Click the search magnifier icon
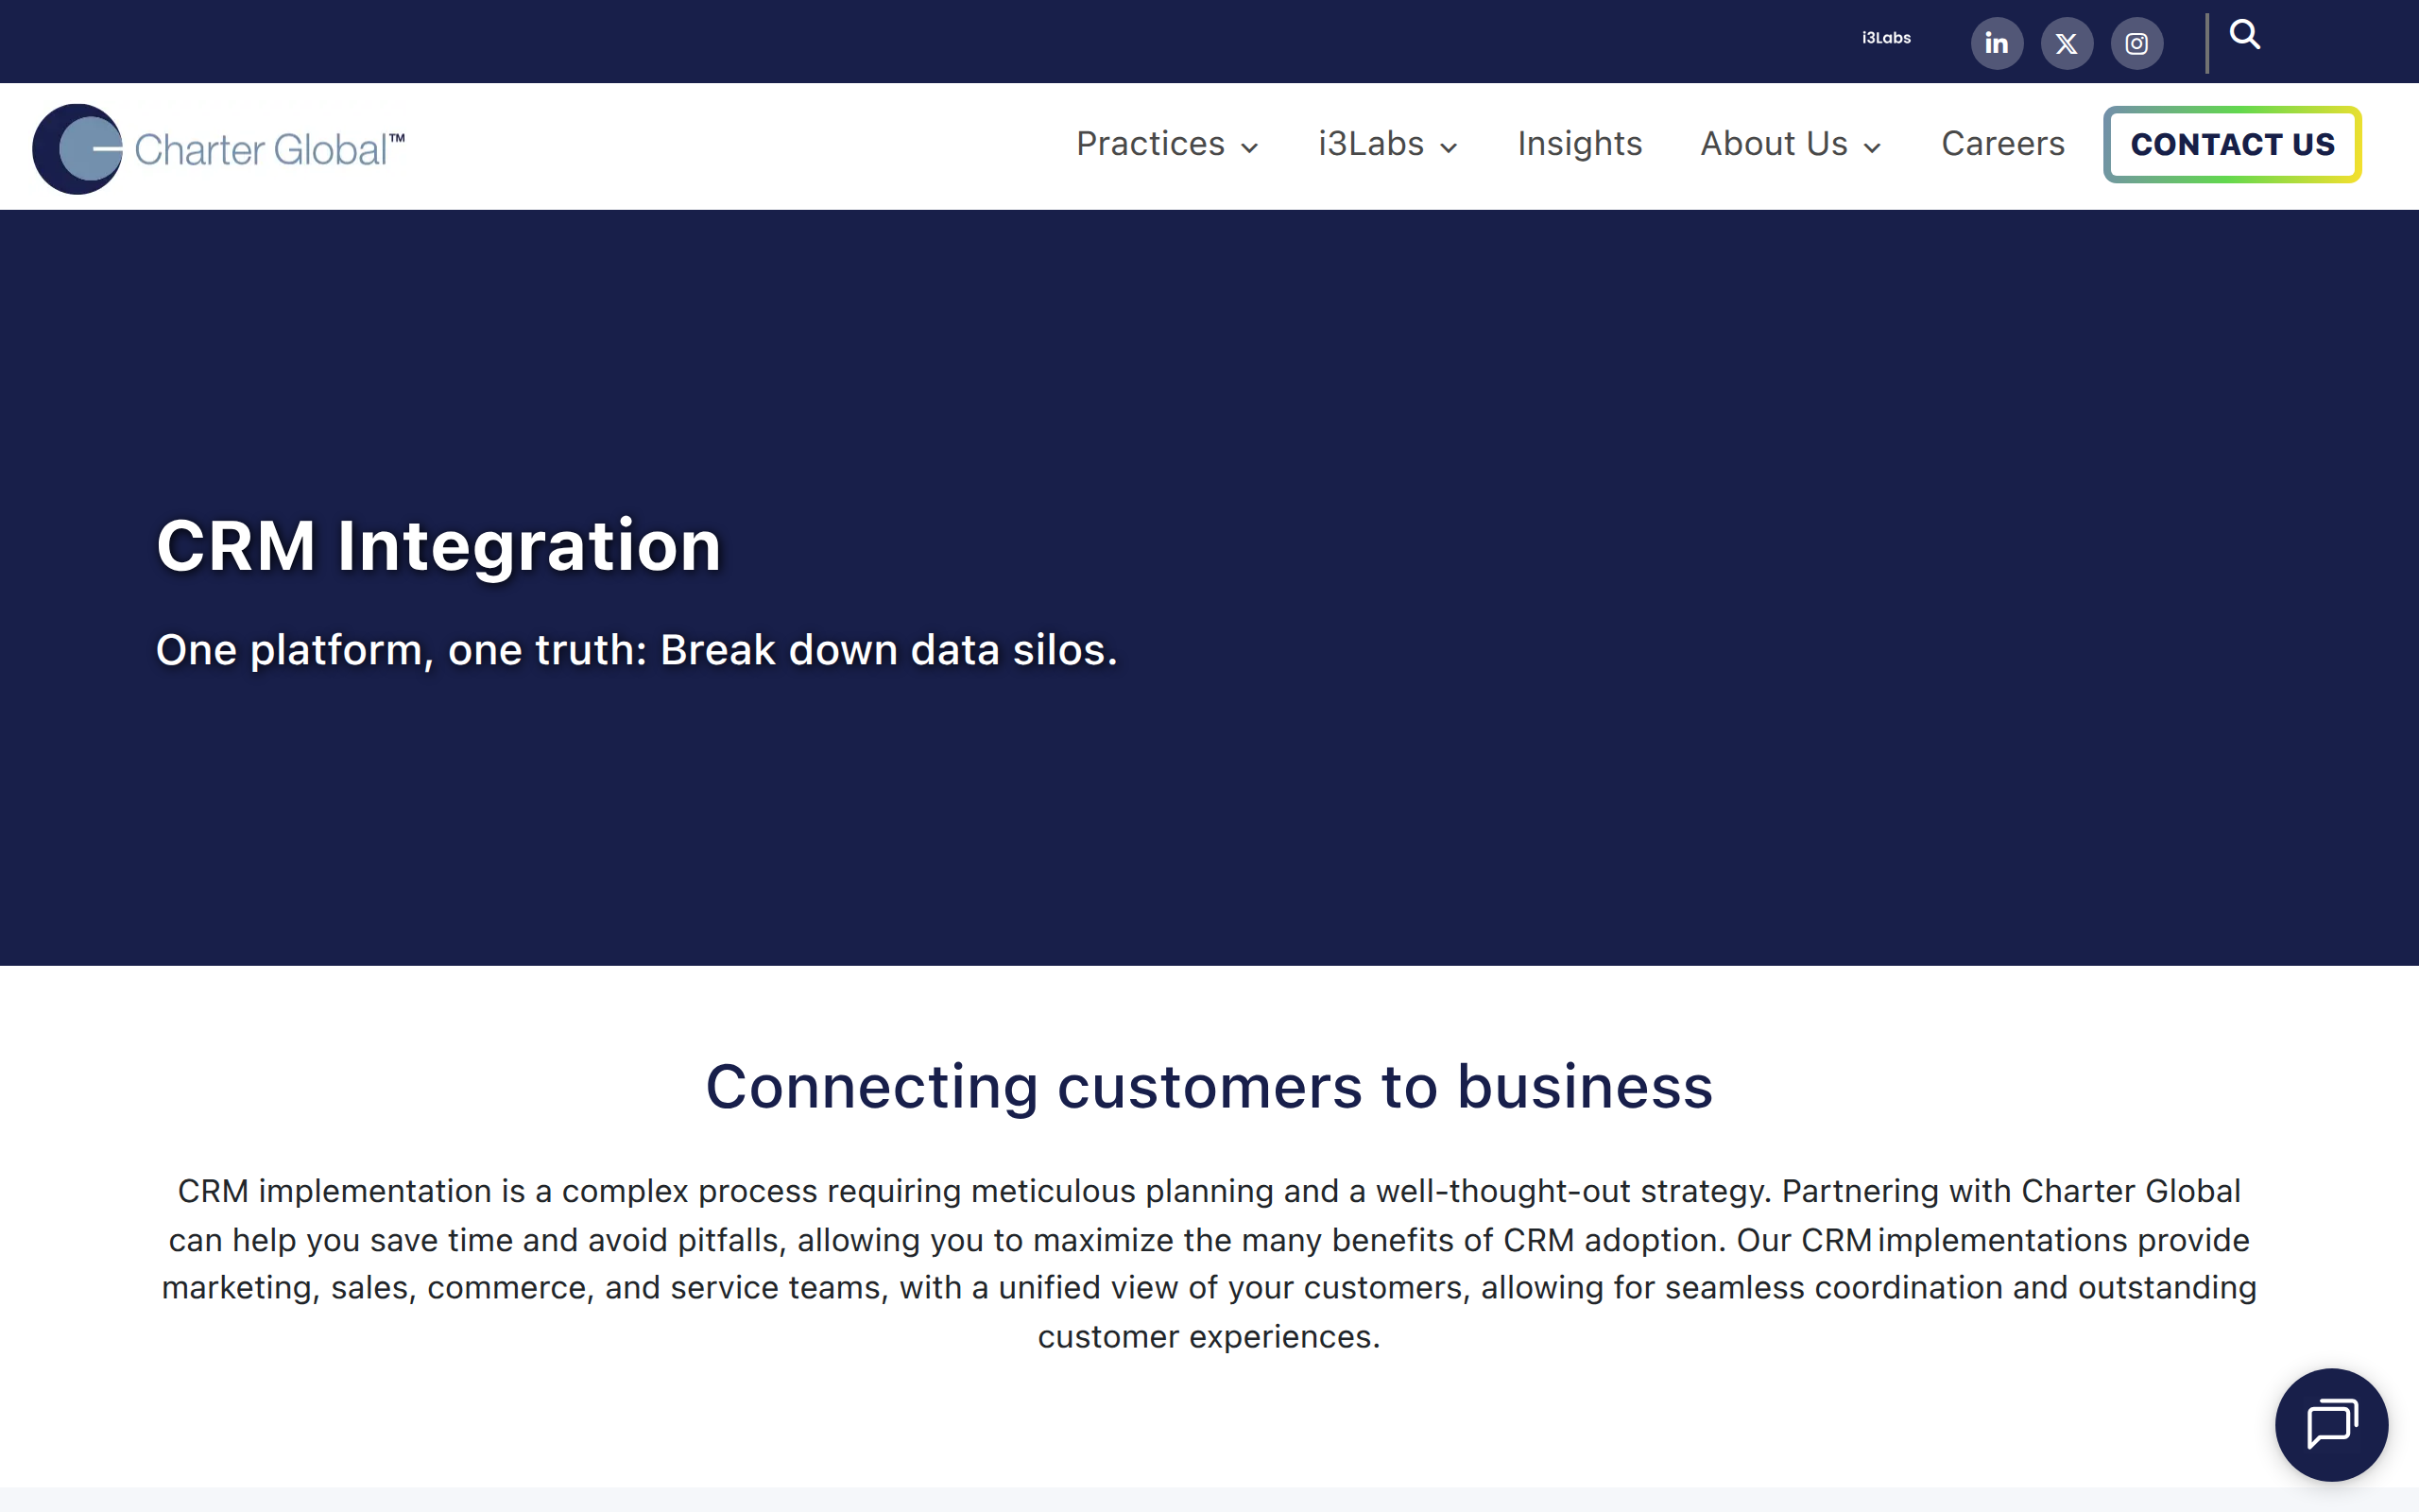The height and width of the screenshot is (1512, 2419). tap(2244, 35)
